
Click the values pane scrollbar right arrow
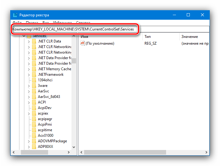click(206, 152)
